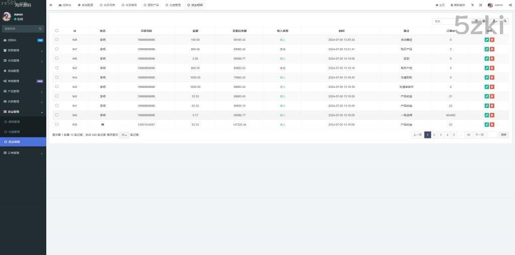Click the red delete icon for record 947
The height and width of the screenshot is (255, 515).
[x=492, y=49]
